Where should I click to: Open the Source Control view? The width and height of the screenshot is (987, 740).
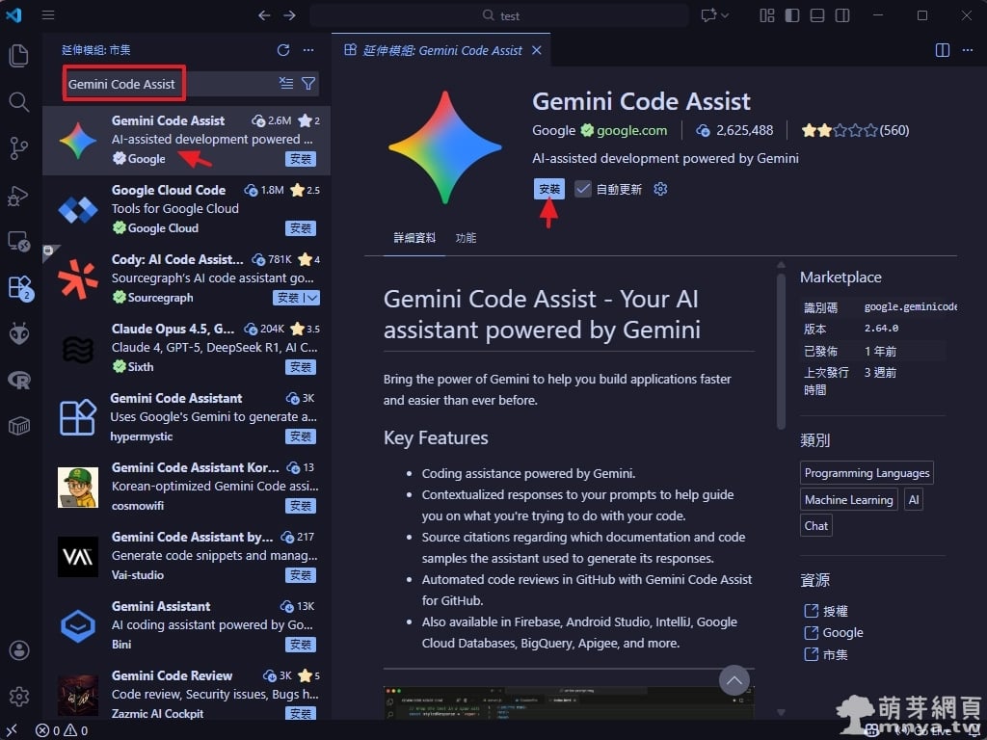[x=19, y=147]
